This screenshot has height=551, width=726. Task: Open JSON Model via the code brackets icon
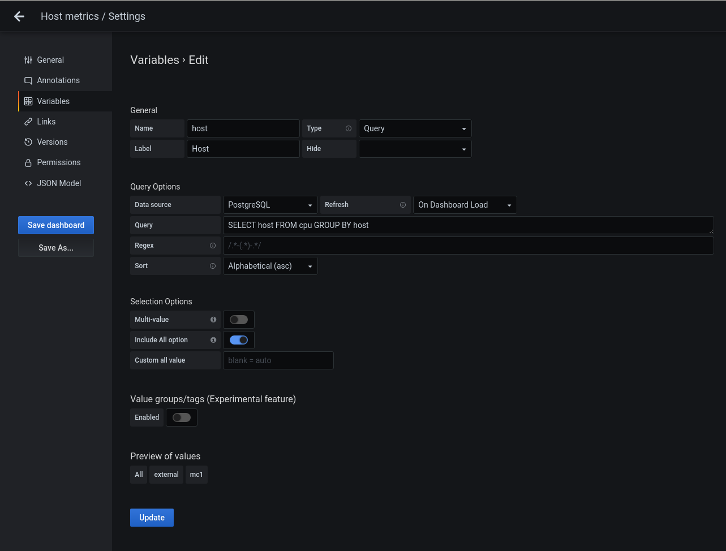point(28,183)
